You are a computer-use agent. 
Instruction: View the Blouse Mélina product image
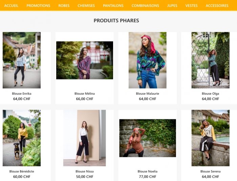coord(85,60)
